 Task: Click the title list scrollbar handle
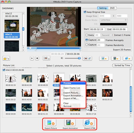coord(23,29)
